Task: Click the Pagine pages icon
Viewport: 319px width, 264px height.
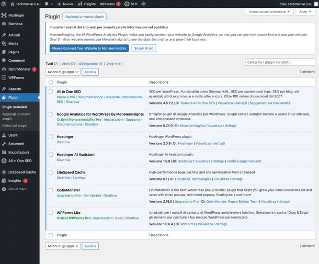Action: pos(4,52)
